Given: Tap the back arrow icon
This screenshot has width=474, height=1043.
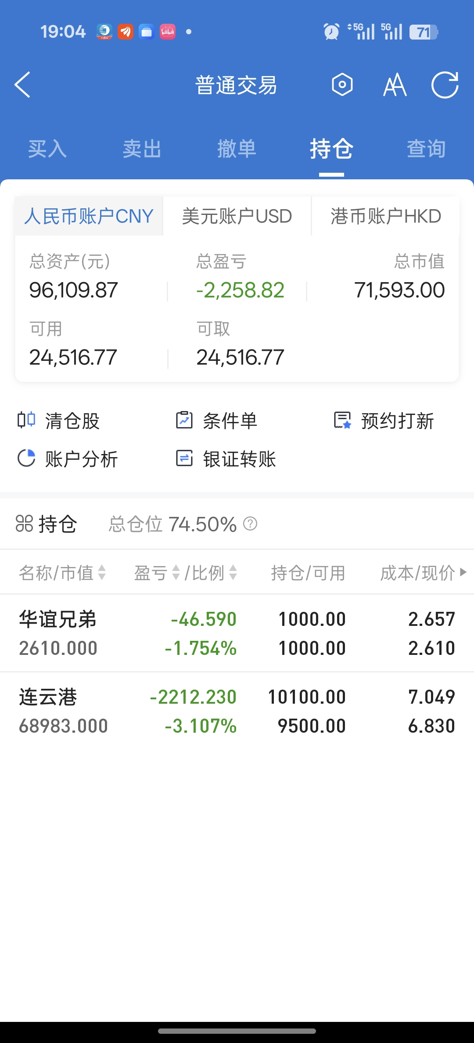Looking at the screenshot, I should pos(22,84).
